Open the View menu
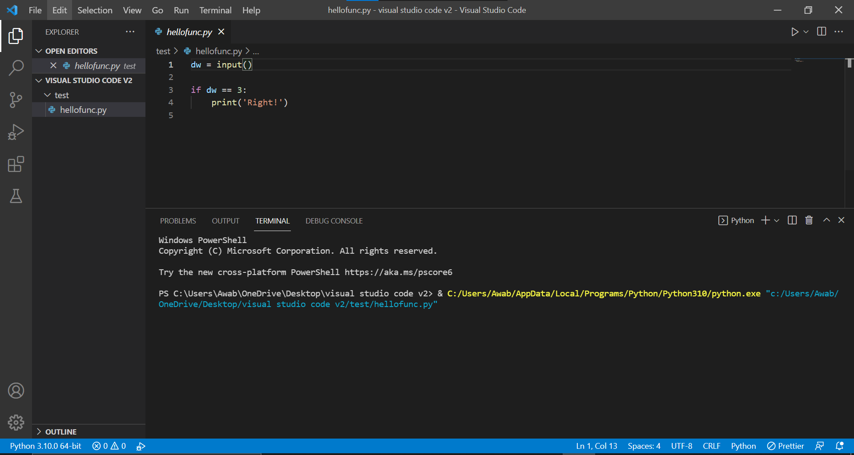 (132, 10)
